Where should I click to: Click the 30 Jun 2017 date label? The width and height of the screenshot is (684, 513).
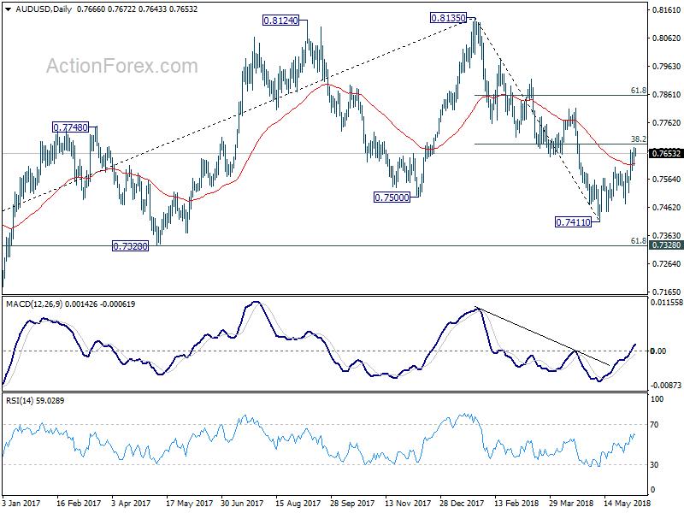242,503
